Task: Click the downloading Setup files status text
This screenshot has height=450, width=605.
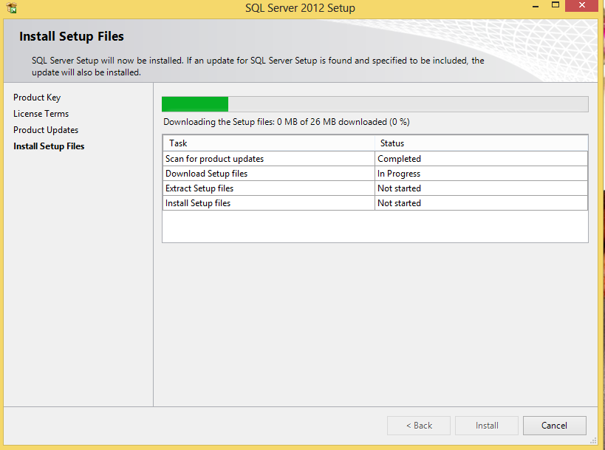Action: click(287, 122)
